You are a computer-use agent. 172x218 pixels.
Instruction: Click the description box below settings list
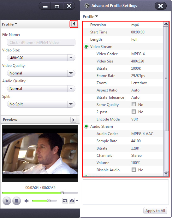126,192
